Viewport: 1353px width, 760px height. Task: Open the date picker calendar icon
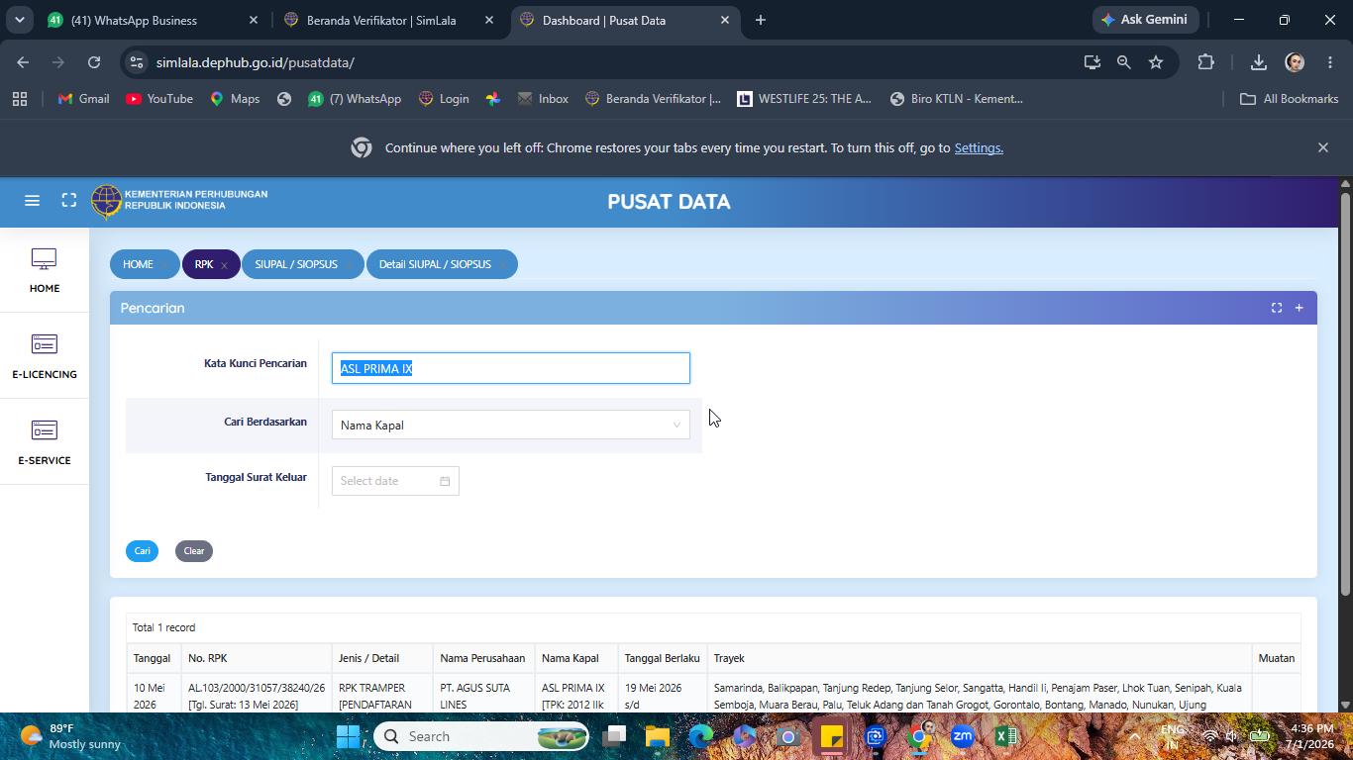(x=445, y=481)
